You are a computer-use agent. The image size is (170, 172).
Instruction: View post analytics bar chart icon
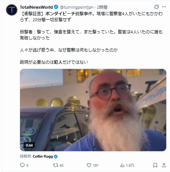(x=122, y=165)
